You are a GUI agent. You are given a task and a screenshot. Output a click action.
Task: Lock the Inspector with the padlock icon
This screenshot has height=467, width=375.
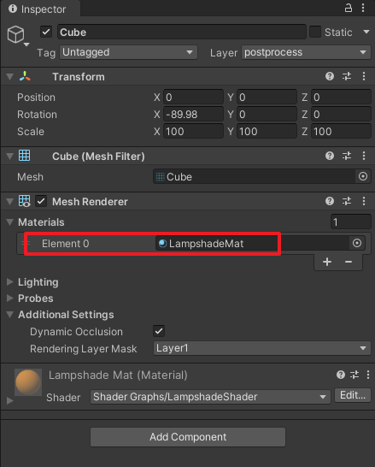coord(349,8)
